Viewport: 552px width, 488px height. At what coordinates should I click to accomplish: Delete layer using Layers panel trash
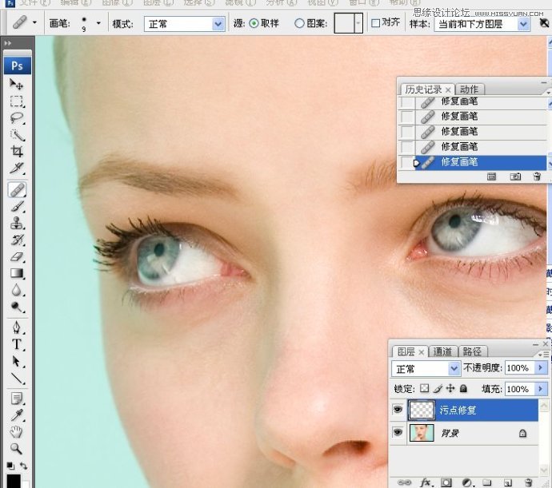pos(528,482)
